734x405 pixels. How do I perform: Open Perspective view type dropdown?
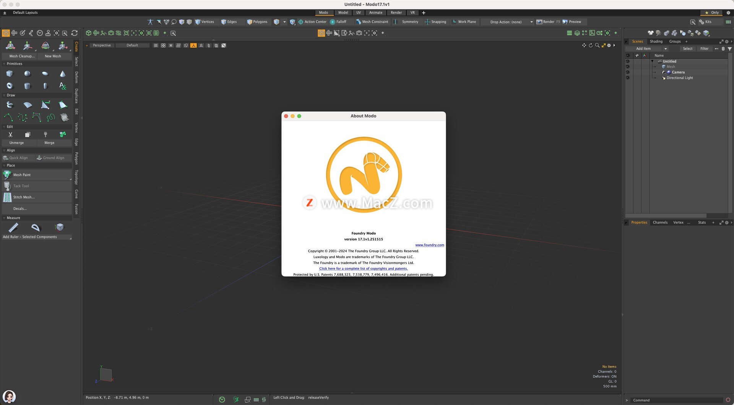[102, 45]
